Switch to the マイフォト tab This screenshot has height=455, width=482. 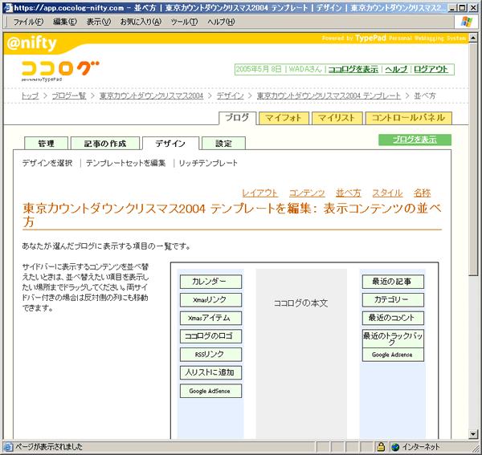click(284, 118)
